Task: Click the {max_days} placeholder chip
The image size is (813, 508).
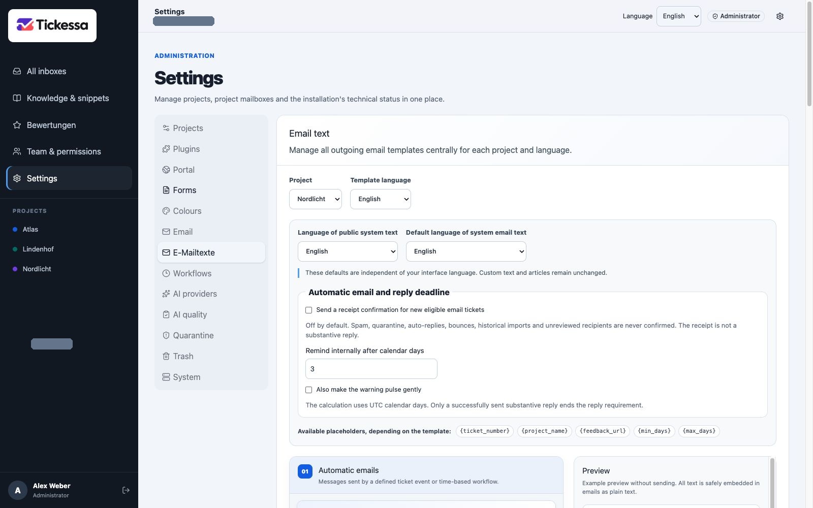Action: (x=699, y=431)
